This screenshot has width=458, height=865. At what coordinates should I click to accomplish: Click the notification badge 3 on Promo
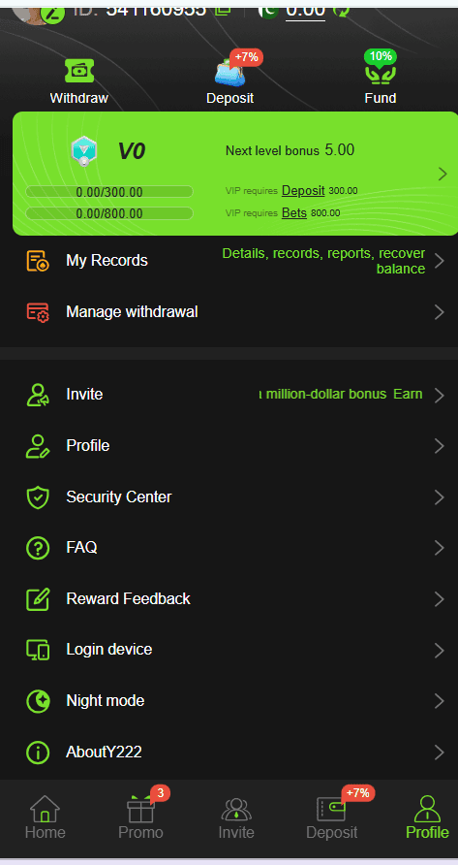coord(161,793)
